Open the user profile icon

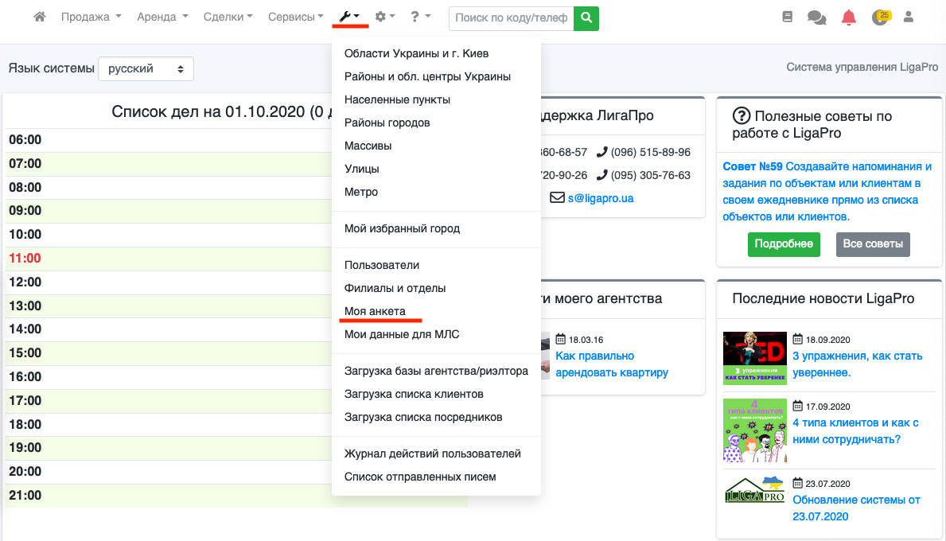point(909,17)
